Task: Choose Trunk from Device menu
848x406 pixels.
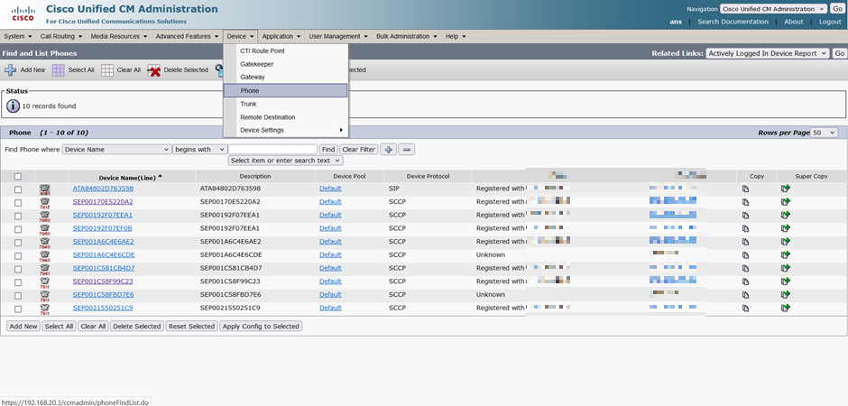Action: (x=286, y=104)
